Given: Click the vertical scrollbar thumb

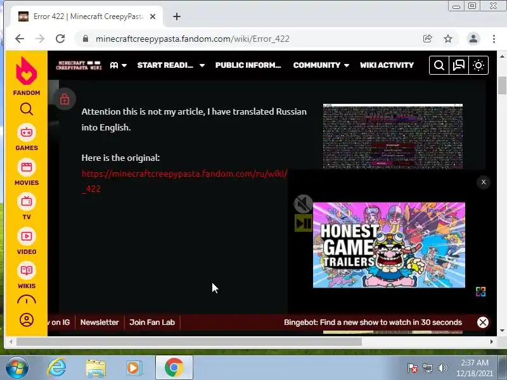Looking at the screenshot, I should point(502,85).
